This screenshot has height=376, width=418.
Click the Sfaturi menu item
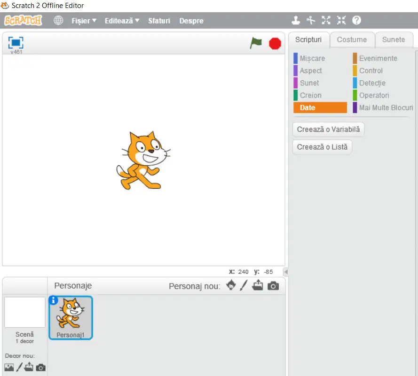pyautogui.click(x=159, y=21)
